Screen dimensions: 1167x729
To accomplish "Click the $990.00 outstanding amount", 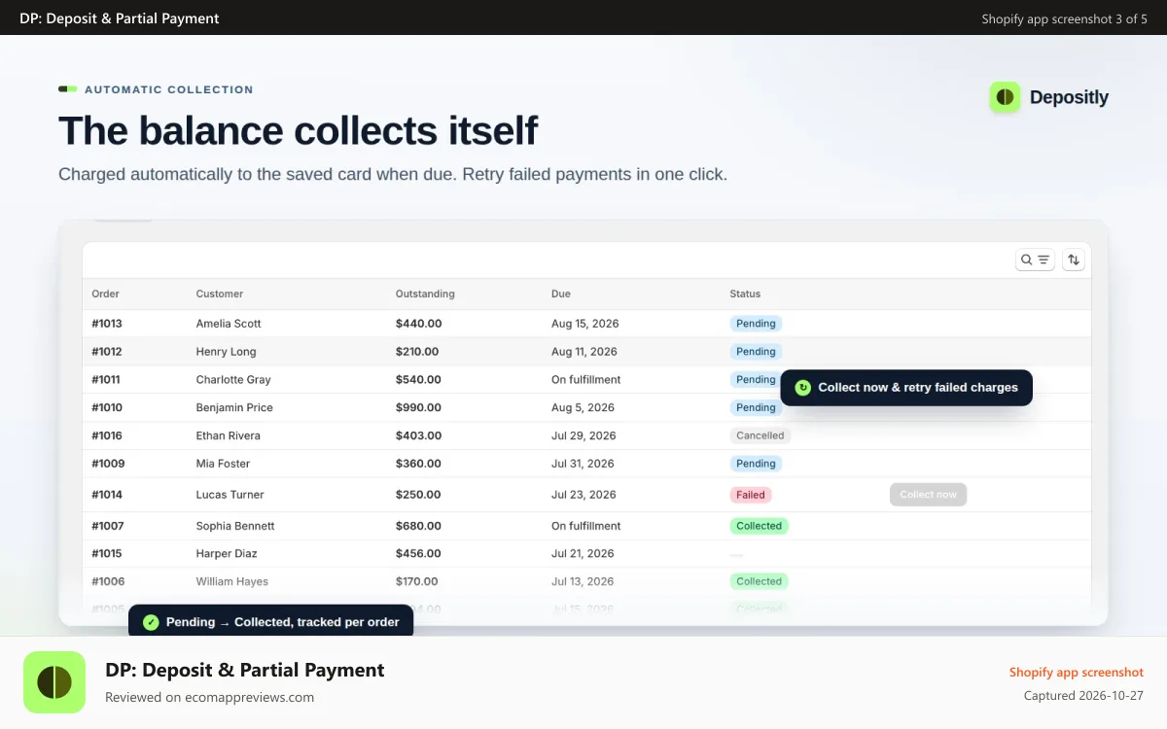I will [418, 408].
